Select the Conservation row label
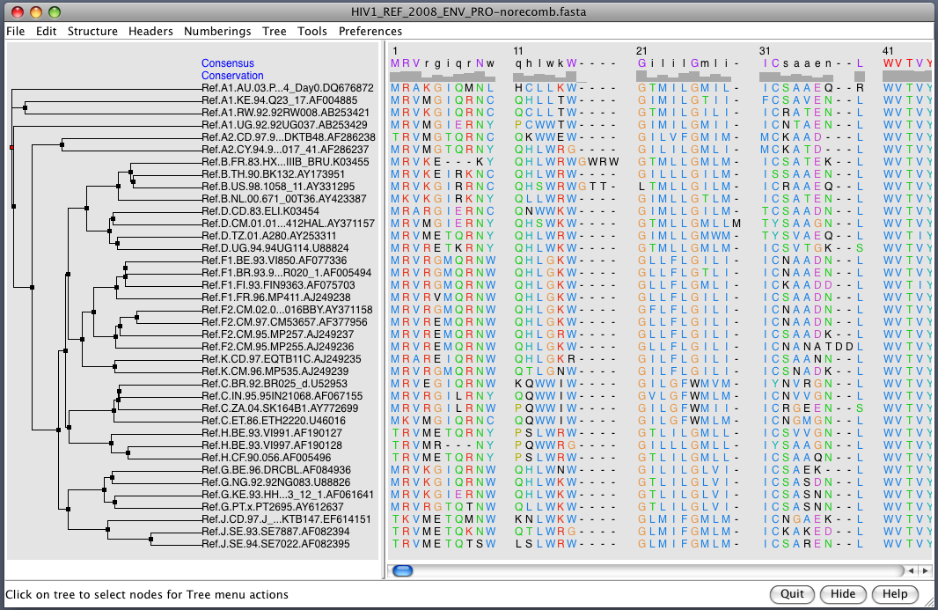 click(232, 76)
